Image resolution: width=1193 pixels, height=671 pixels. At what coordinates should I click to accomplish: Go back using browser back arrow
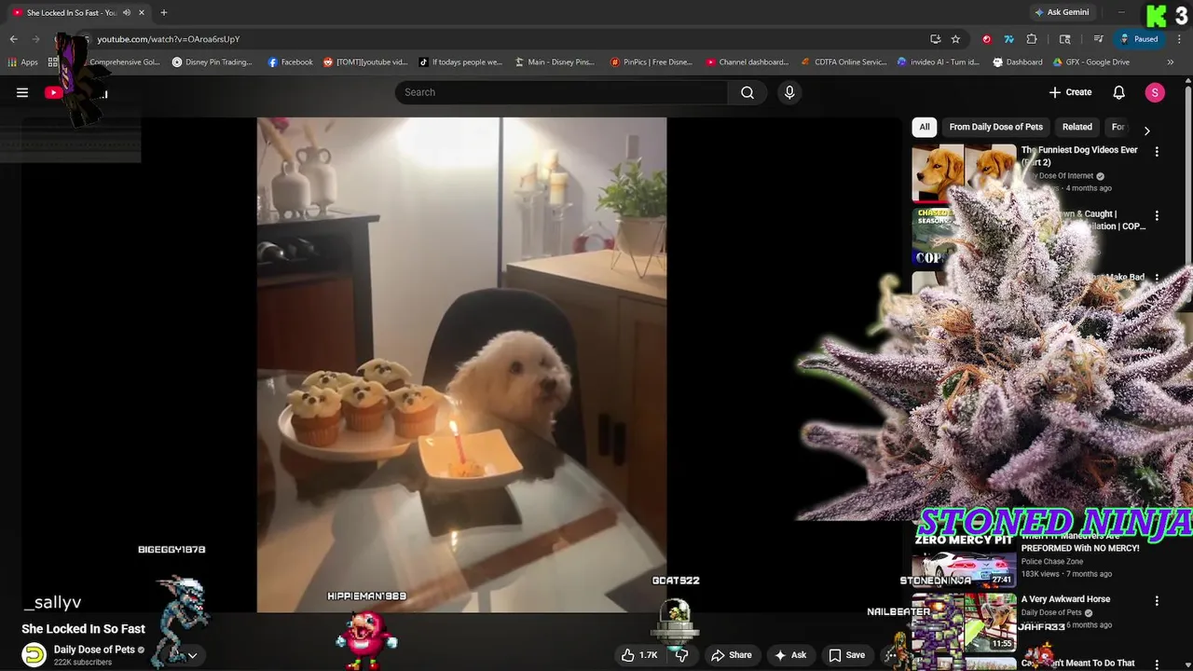(x=13, y=39)
